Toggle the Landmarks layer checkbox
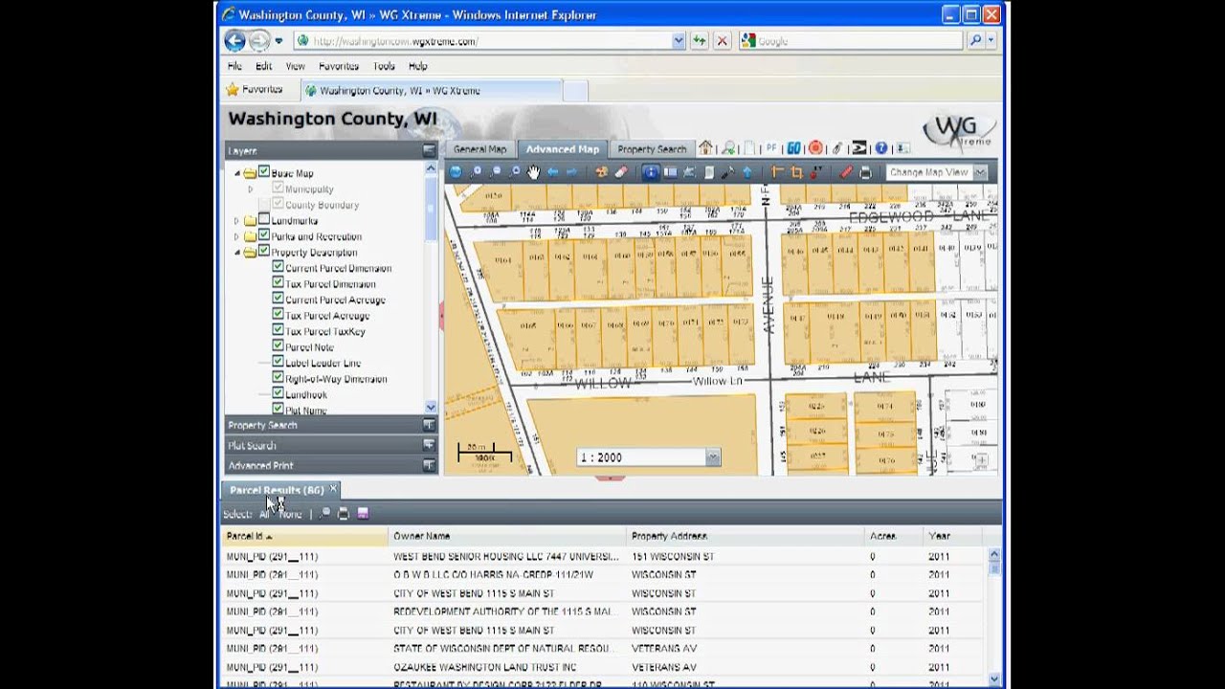This screenshot has height=689, width=1225. point(264,220)
